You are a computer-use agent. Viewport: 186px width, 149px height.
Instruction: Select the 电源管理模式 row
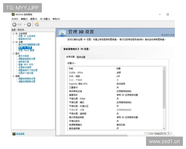pos(115,125)
